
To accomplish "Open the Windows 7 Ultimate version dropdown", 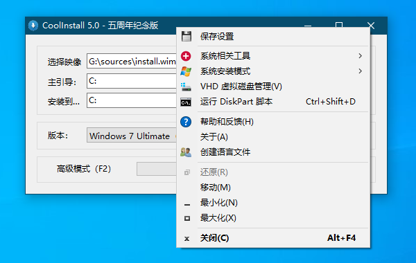I will pos(132,136).
